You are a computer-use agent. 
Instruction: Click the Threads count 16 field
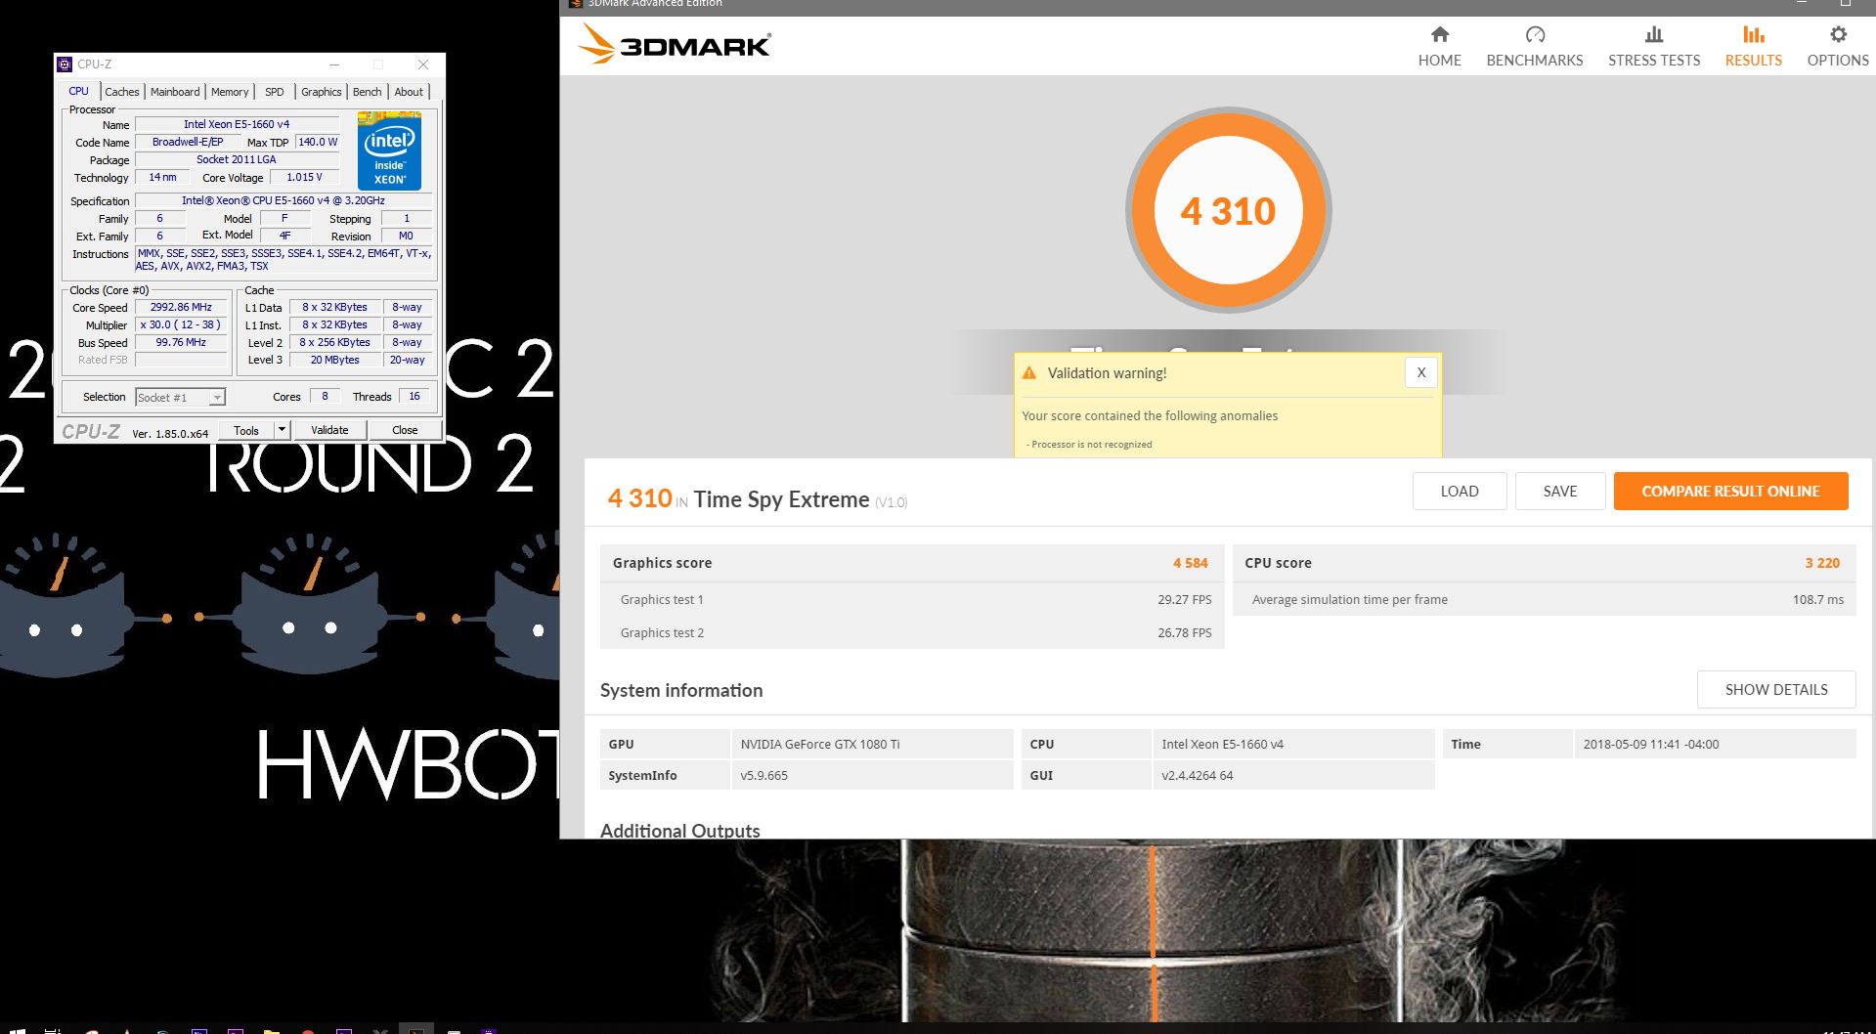(414, 396)
